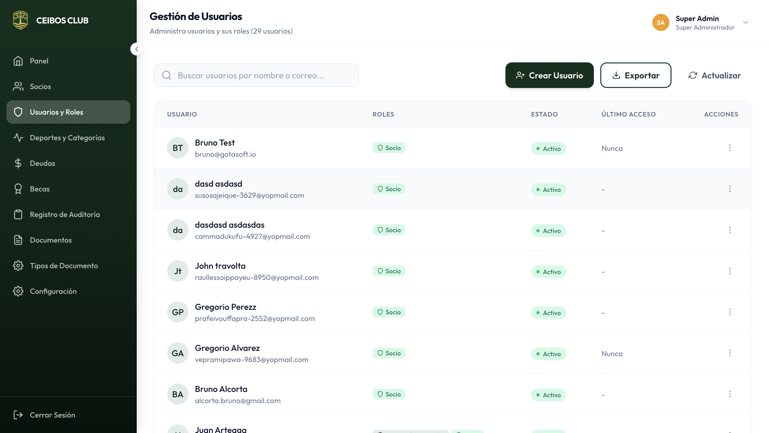Open Documentos sidebar item

[x=51, y=240]
